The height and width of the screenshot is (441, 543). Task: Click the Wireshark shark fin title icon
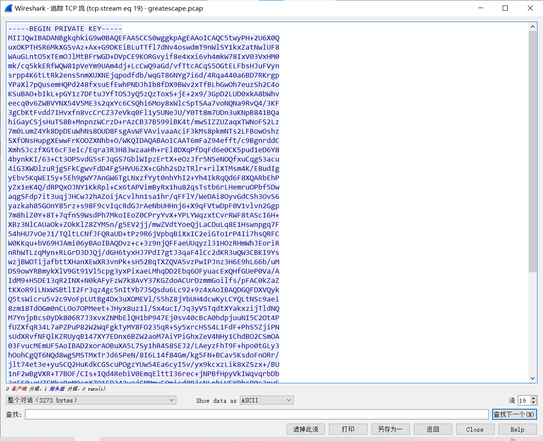[8, 8]
